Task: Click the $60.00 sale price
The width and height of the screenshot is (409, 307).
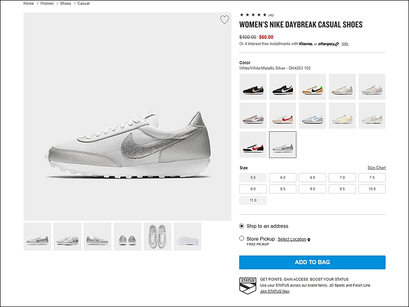Action: (266, 37)
